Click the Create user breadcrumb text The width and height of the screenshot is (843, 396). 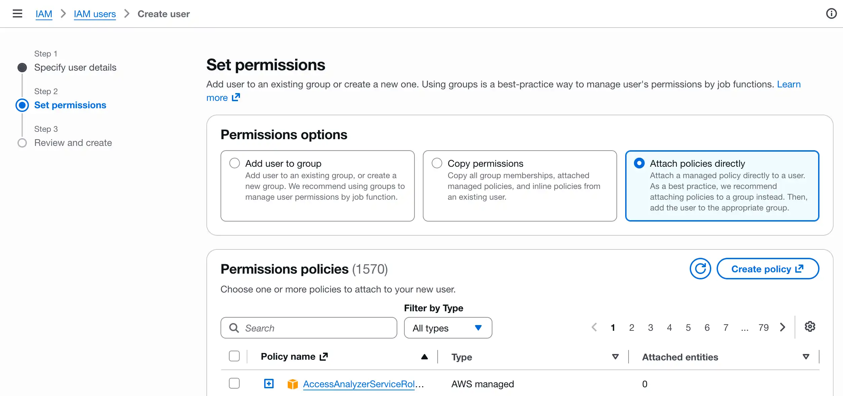[164, 14]
